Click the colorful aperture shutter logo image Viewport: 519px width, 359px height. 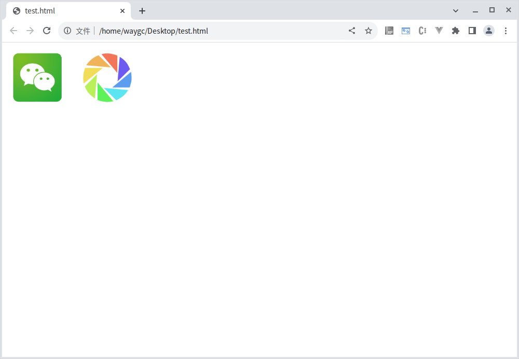pyautogui.click(x=107, y=77)
